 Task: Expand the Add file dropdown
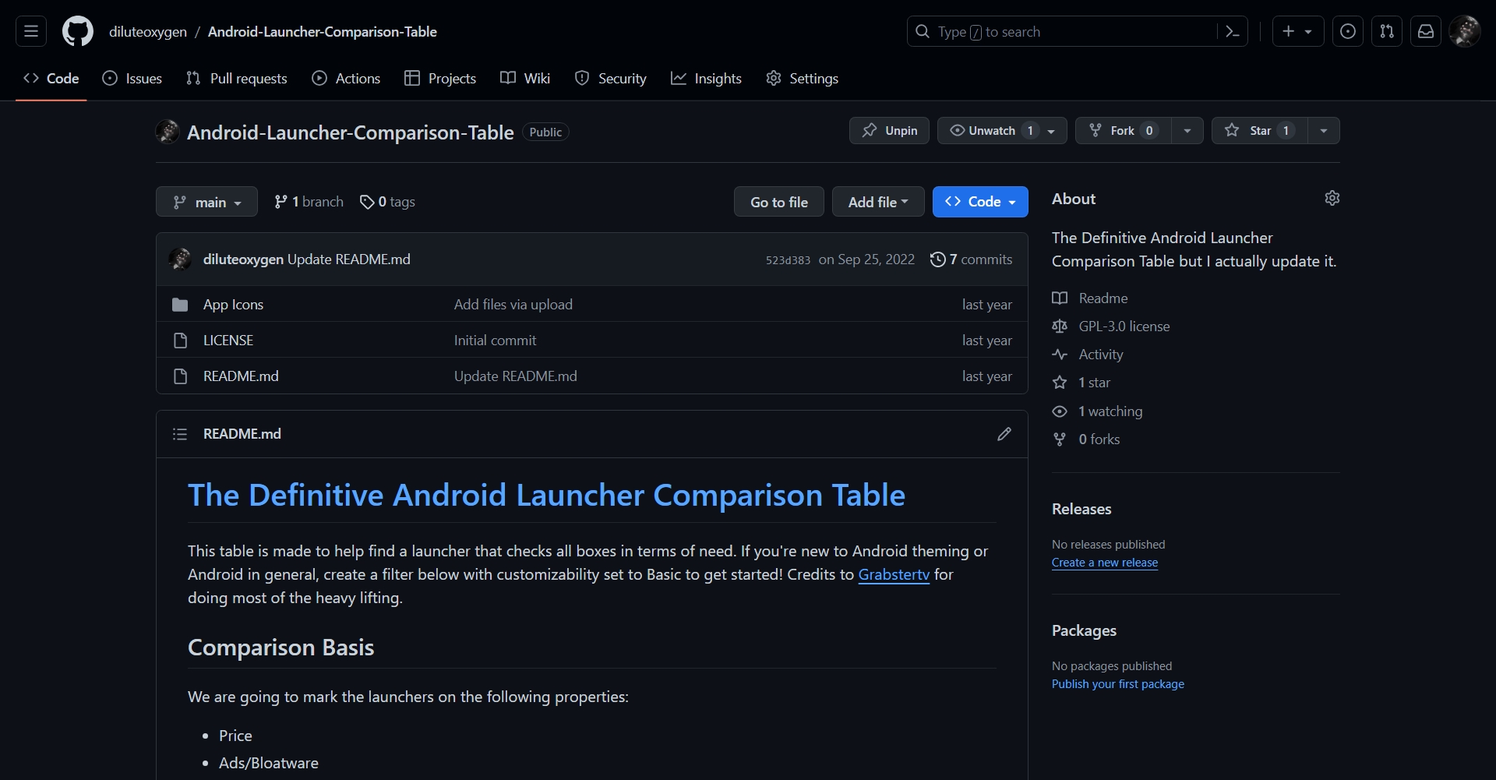coord(878,202)
